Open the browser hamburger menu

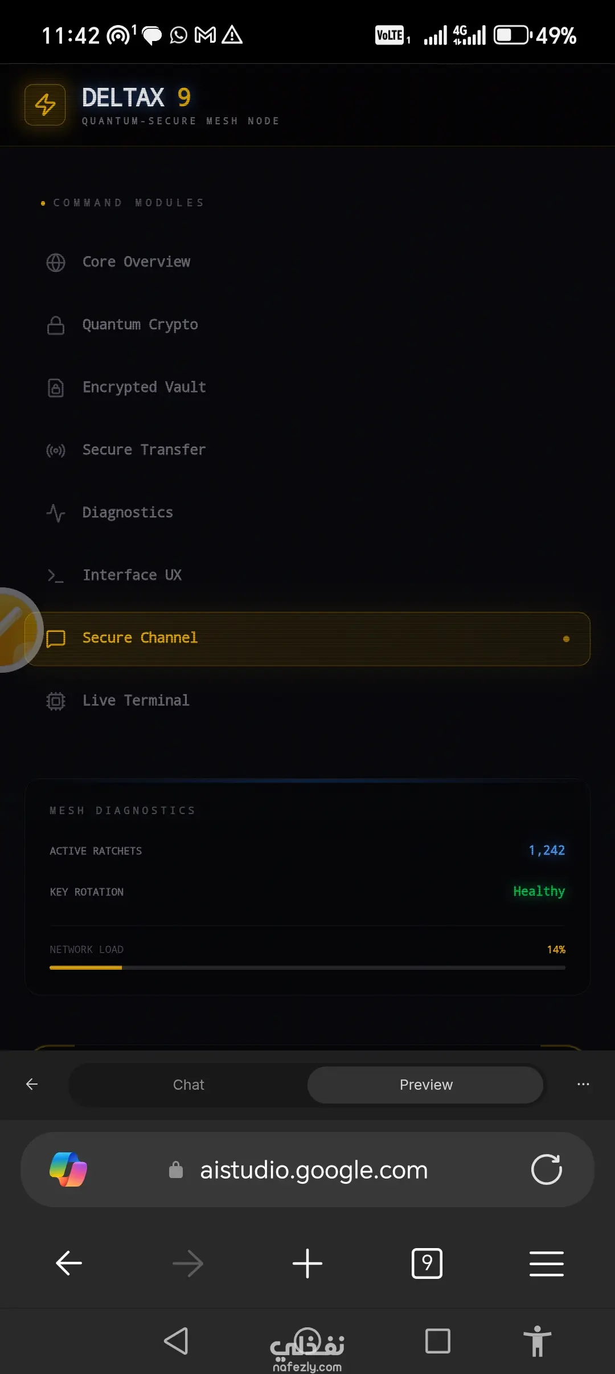546,1263
